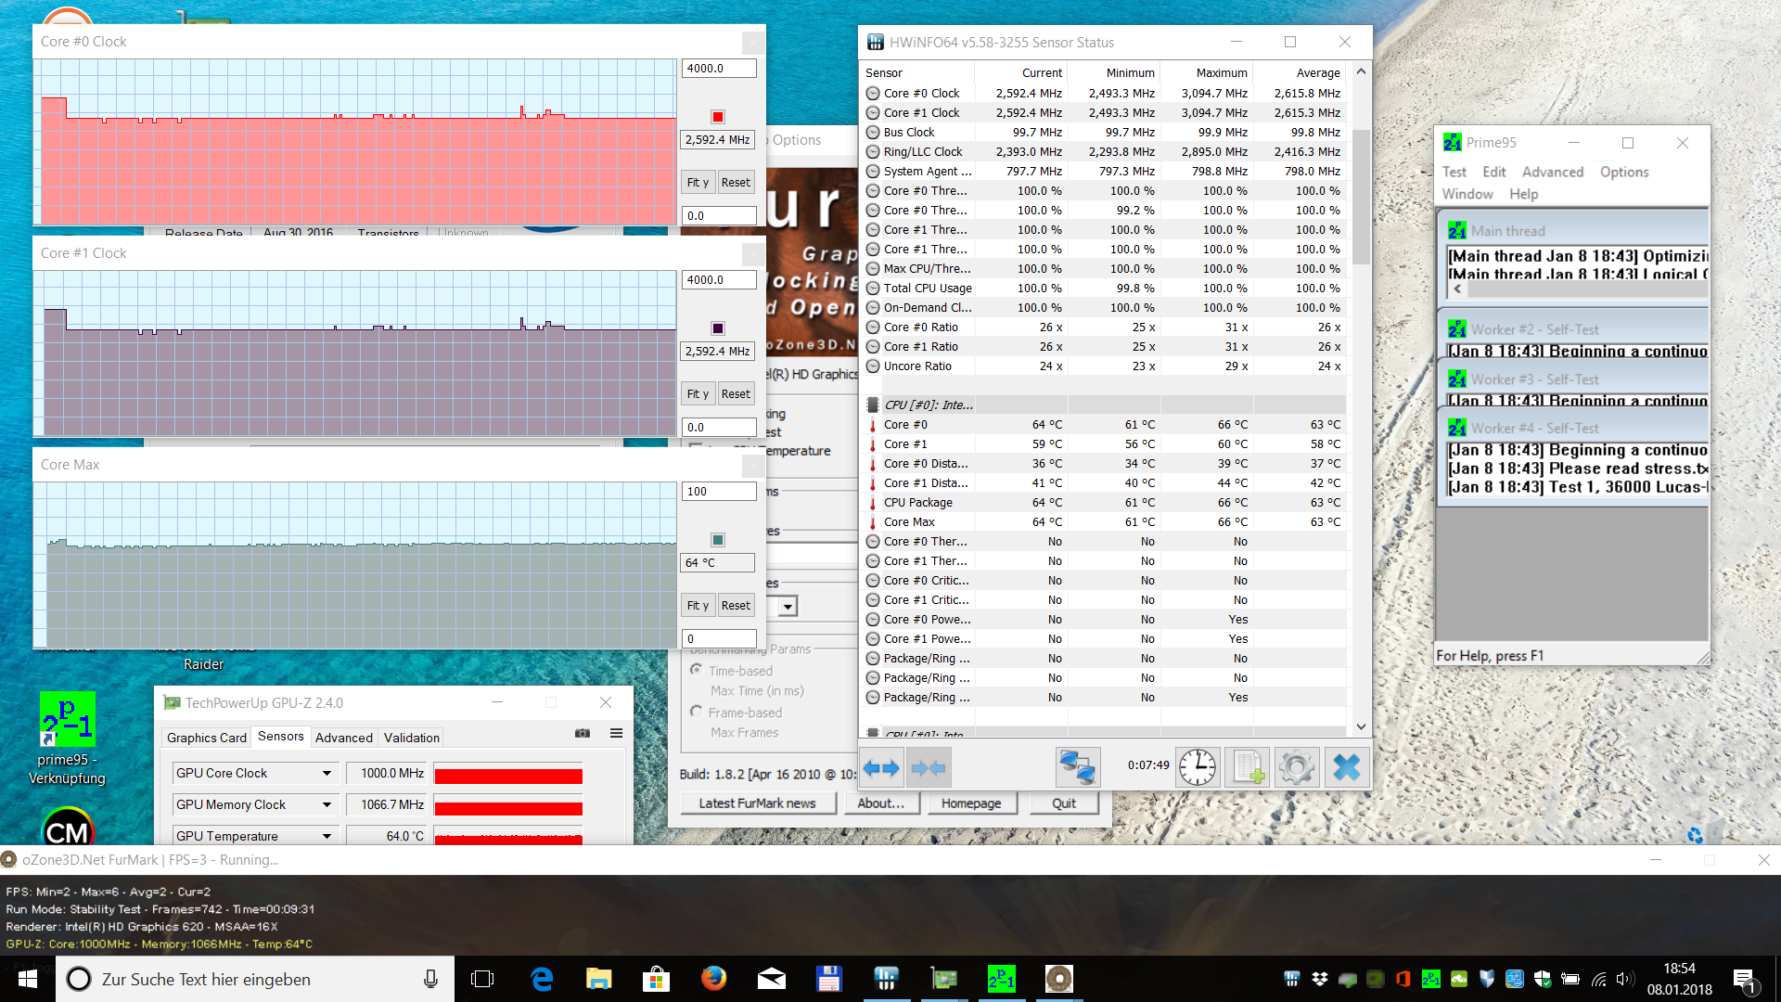Image resolution: width=1781 pixels, height=1002 pixels.
Task: Open HWiNFO sensor settings gear icon
Action: point(1296,768)
